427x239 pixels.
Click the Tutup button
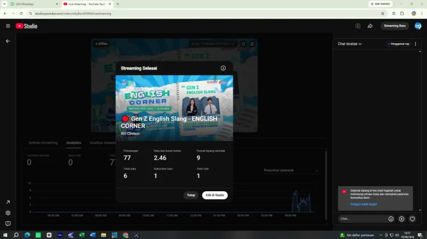pyautogui.click(x=191, y=195)
